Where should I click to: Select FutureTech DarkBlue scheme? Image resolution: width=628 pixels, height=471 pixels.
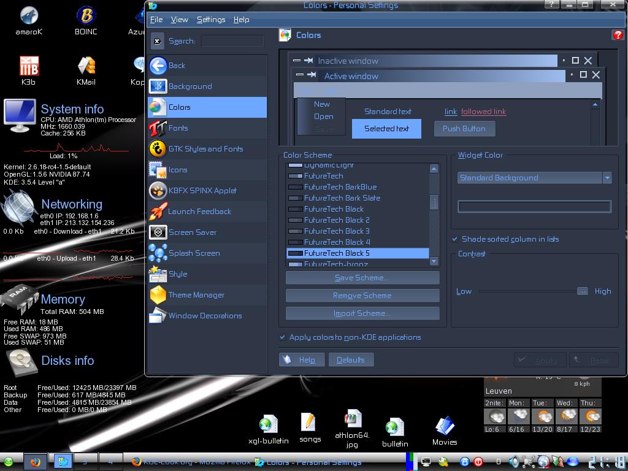point(358,186)
